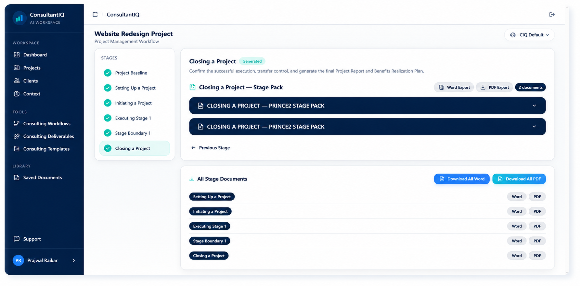Download Word for Setting Up a Project

tap(517, 197)
